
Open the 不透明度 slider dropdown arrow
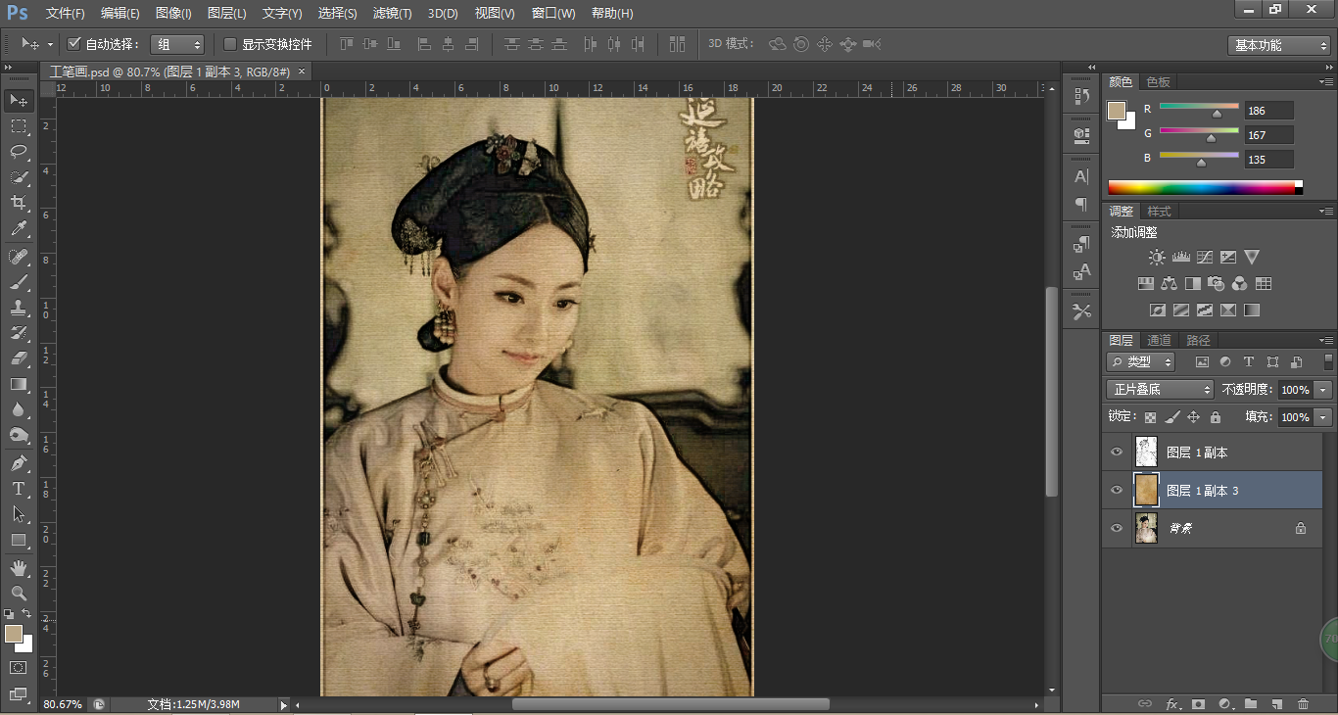click(1323, 390)
